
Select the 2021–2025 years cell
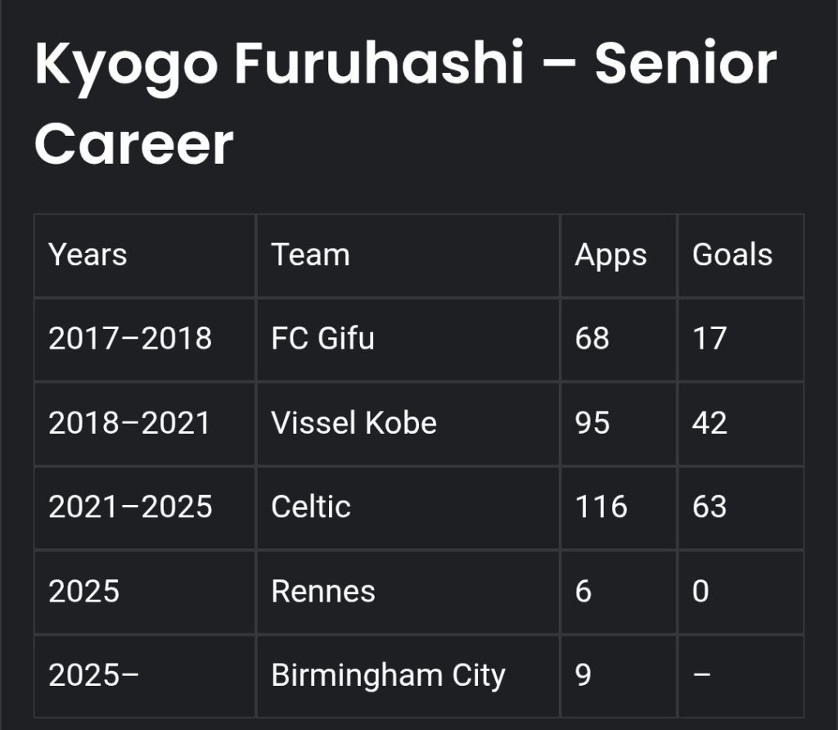tap(145, 507)
